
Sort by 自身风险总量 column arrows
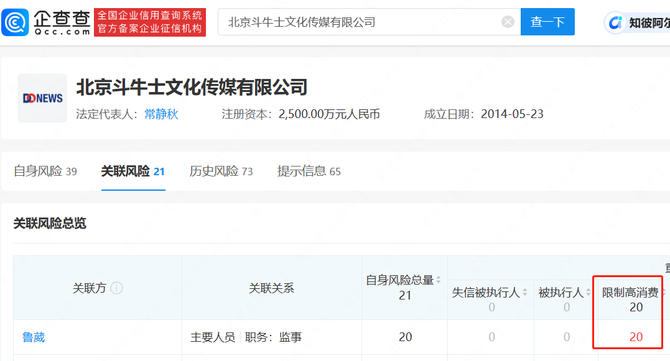(439, 280)
